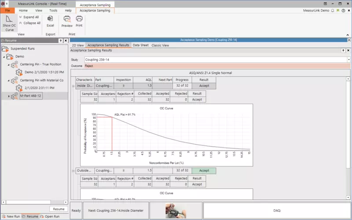The image size is (352, 220).
Task: Select run 2/1/2020 2:31:11 PM
Action: 39,88
